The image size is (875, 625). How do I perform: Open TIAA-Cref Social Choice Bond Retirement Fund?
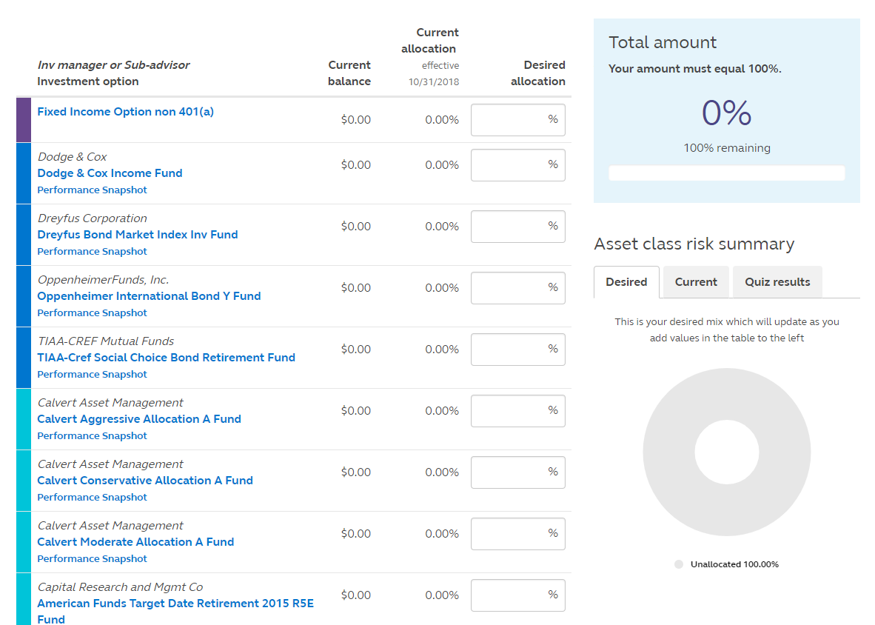point(167,357)
